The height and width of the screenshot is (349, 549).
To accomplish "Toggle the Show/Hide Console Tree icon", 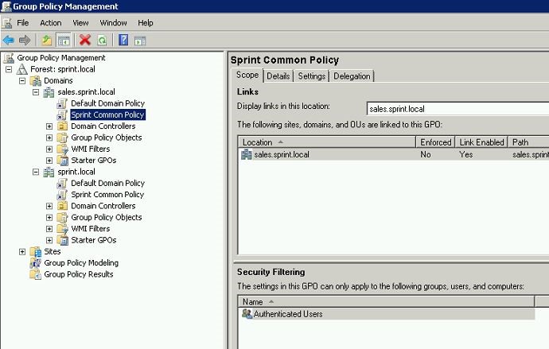I will tap(64, 41).
